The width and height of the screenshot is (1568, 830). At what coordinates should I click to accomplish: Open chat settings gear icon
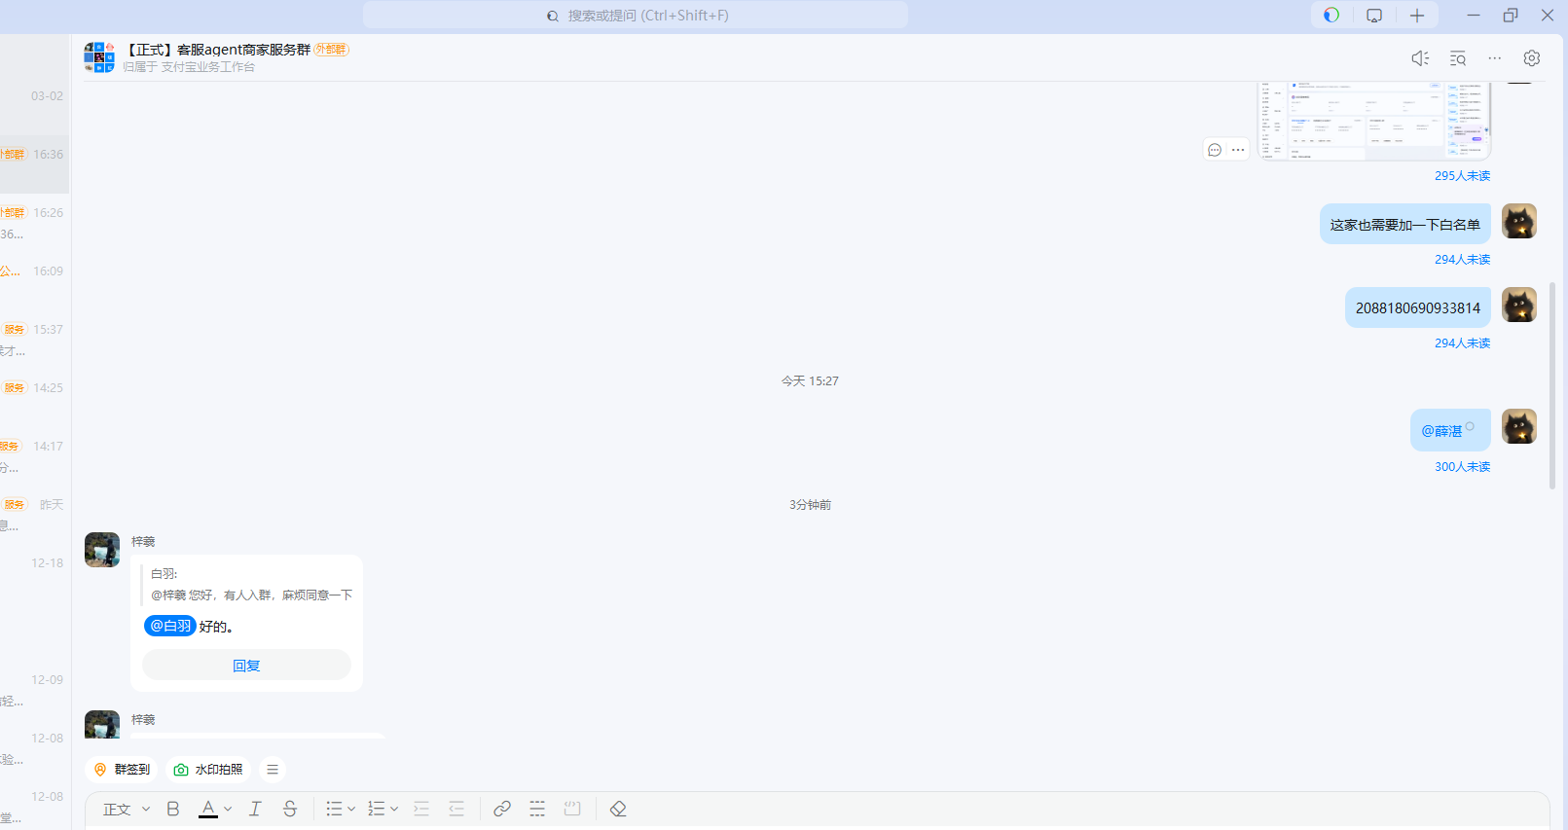point(1531,58)
